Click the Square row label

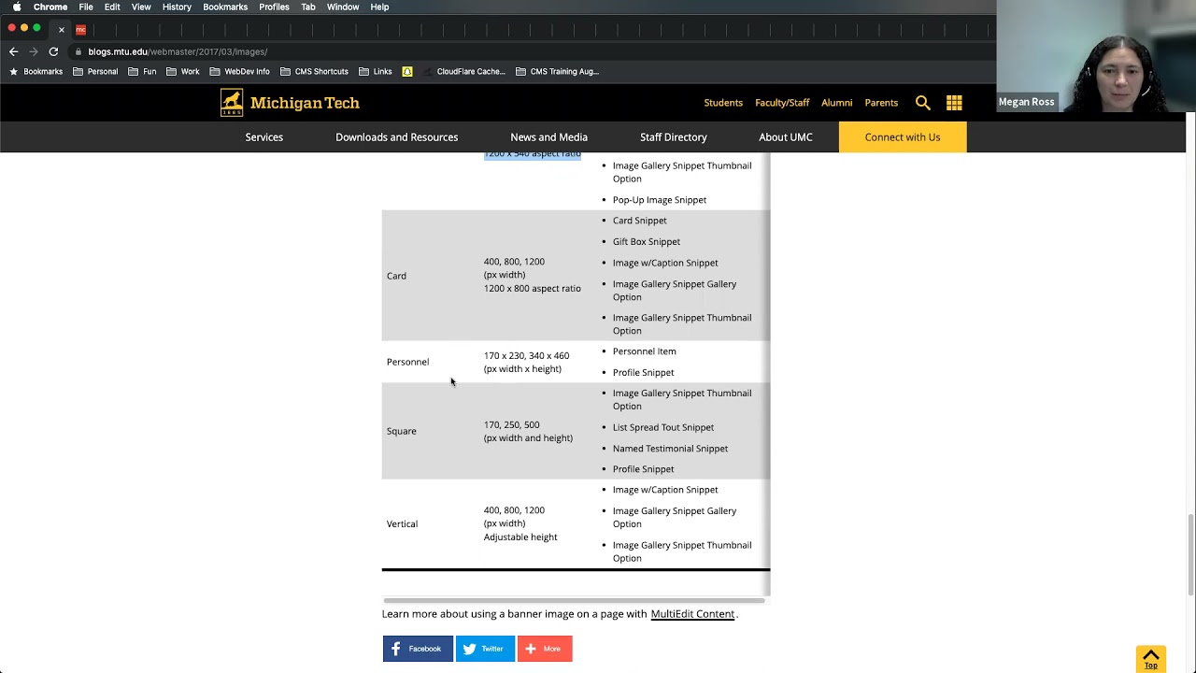[x=402, y=431]
